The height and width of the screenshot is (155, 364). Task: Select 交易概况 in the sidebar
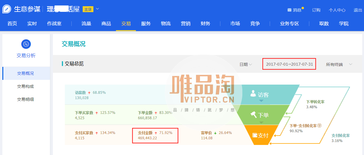[26, 73]
